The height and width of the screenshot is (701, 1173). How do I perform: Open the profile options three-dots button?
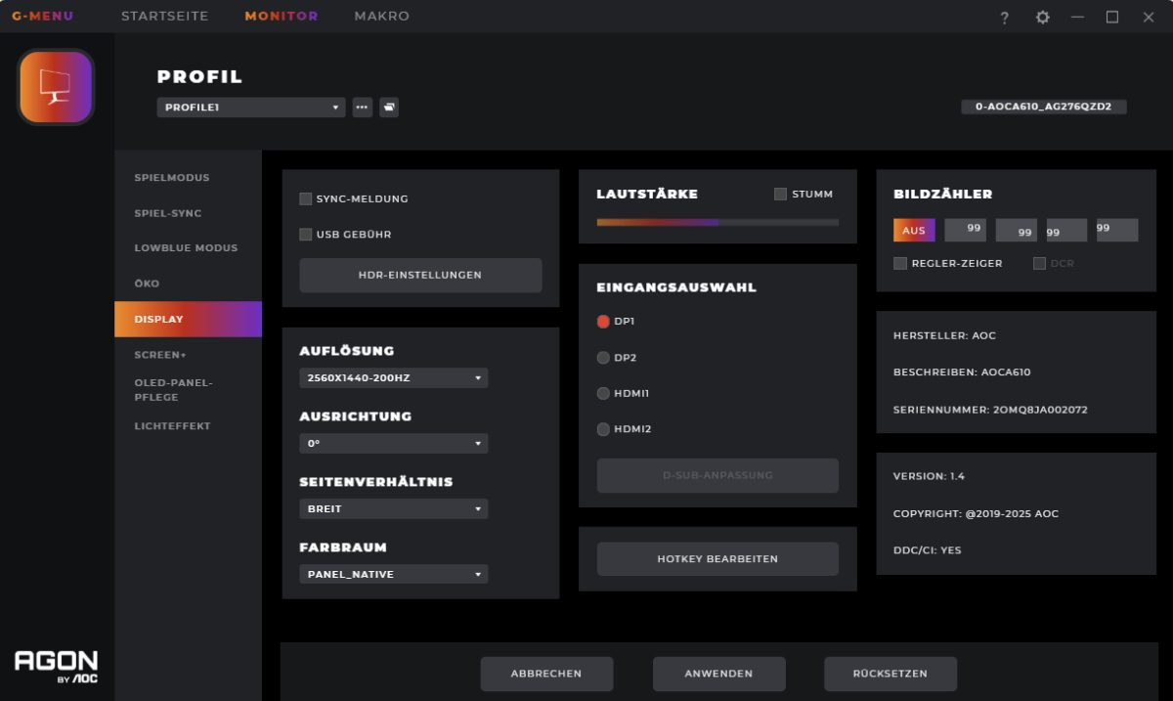(x=363, y=108)
